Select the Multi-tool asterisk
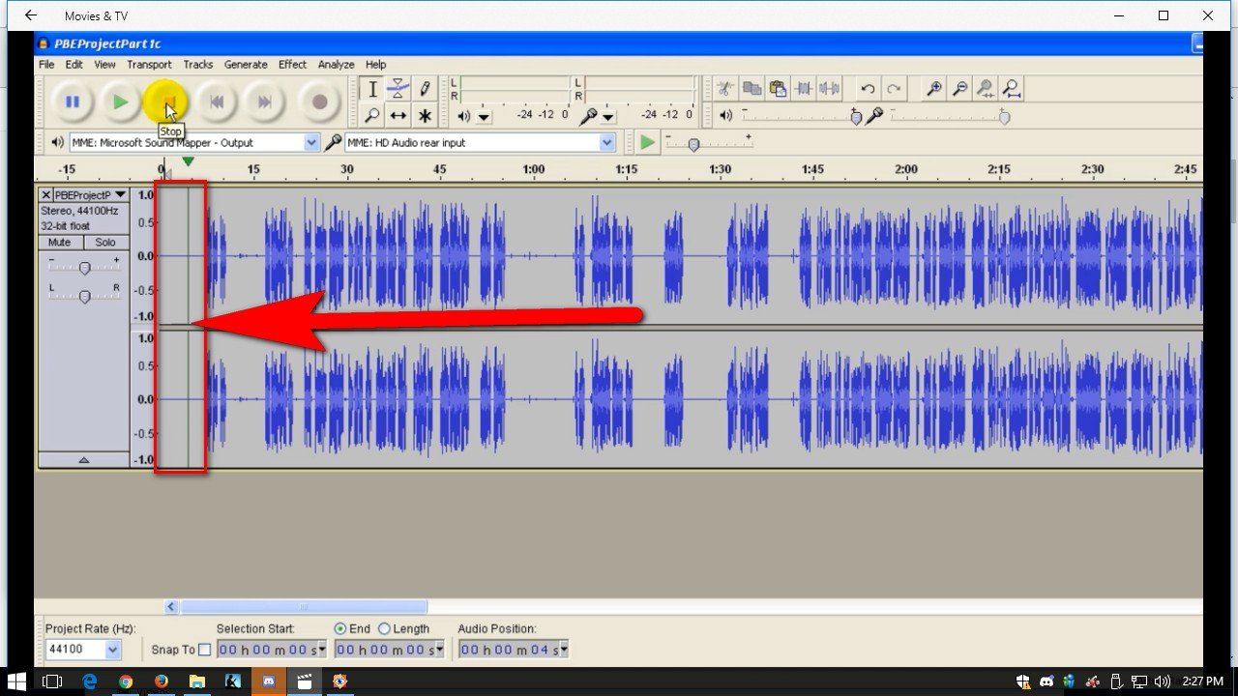The width and height of the screenshot is (1238, 696). pyautogui.click(x=425, y=115)
